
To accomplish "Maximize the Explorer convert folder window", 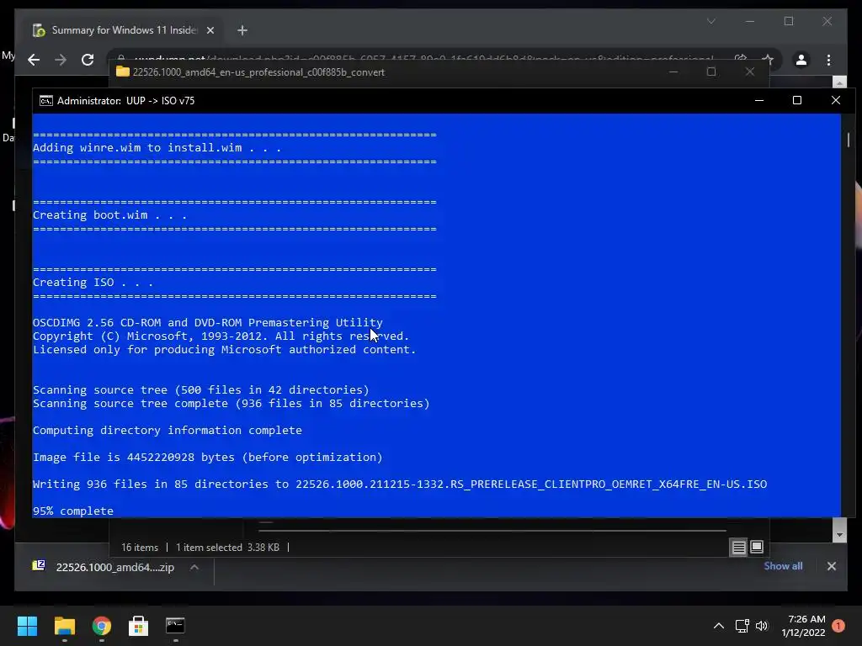I will pos(711,72).
